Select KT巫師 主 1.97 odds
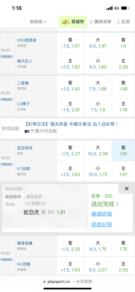The width and height of the screenshot is (135, 292). click(x=123, y=171)
